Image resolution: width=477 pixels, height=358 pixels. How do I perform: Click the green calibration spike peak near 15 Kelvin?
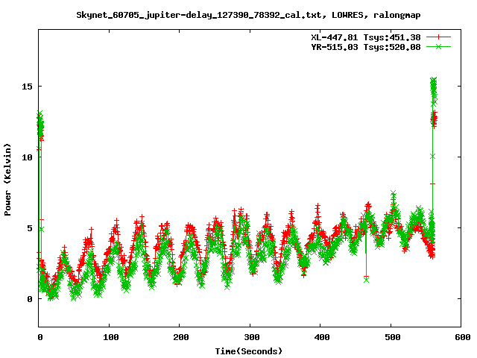434,91
